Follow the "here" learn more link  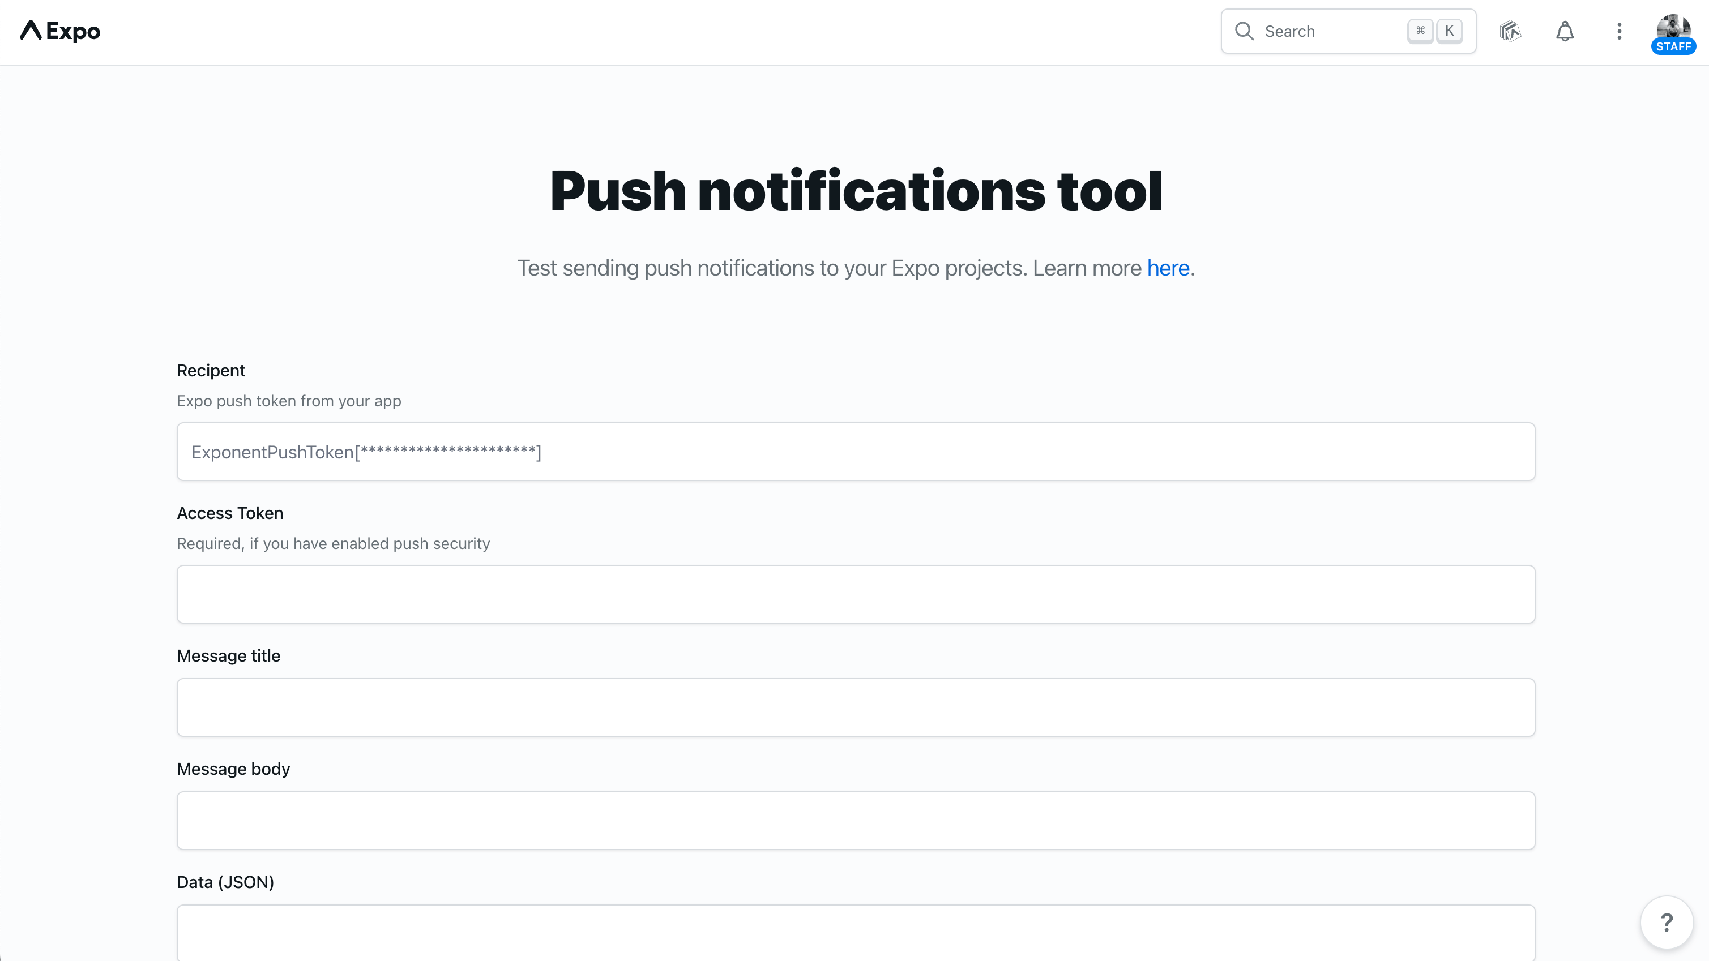pyautogui.click(x=1168, y=268)
